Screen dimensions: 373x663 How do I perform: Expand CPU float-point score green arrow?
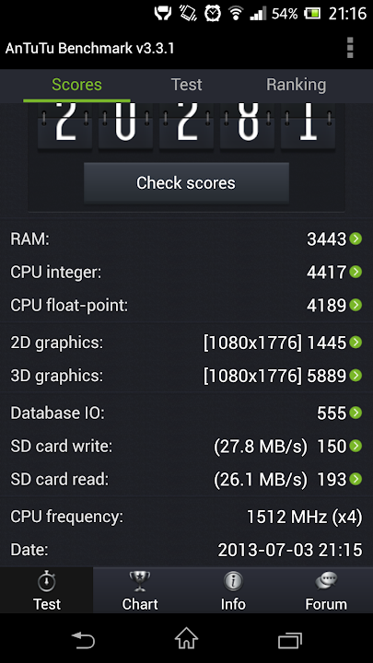[356, 305]
